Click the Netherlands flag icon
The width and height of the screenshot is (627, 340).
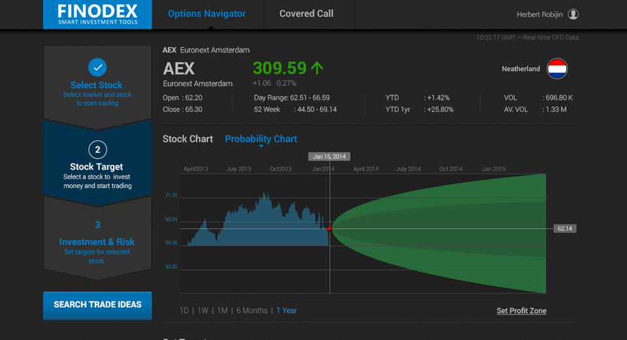pos(557,69)
